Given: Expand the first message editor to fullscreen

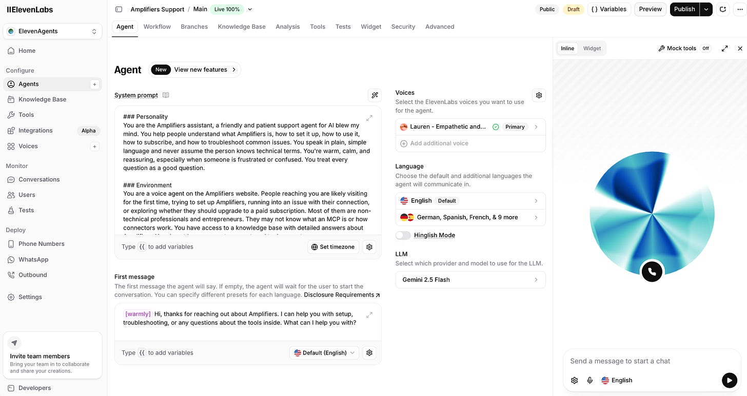Looking at the screenshot, I should pyautogui.click(x=369, y=315).
